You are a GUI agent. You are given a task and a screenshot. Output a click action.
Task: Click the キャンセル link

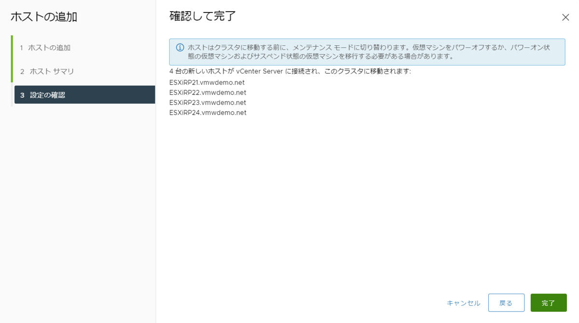[463, 303]
